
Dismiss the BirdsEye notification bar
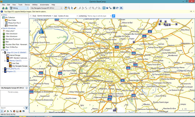[x=193, y=11]
